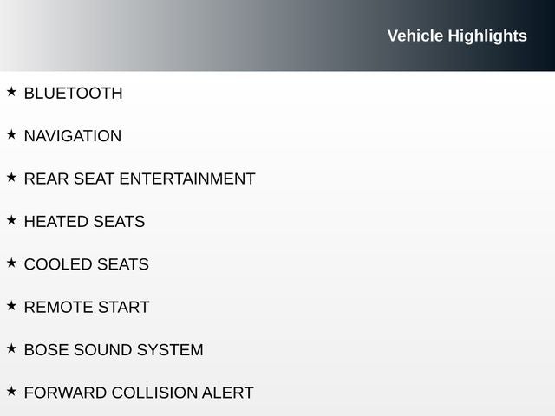The image size is (555, 416).
Task: Click the star icon next to NAVIGATION
Action: pos(11,134)
